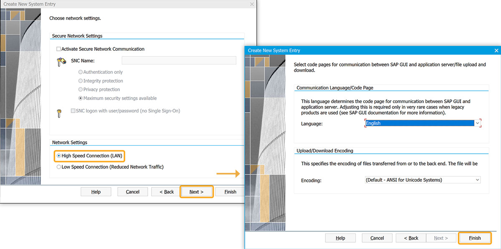Viewport: 501px width, 249px height.
Task: Close the back Create New System Entry dialog
Action: 252,4
